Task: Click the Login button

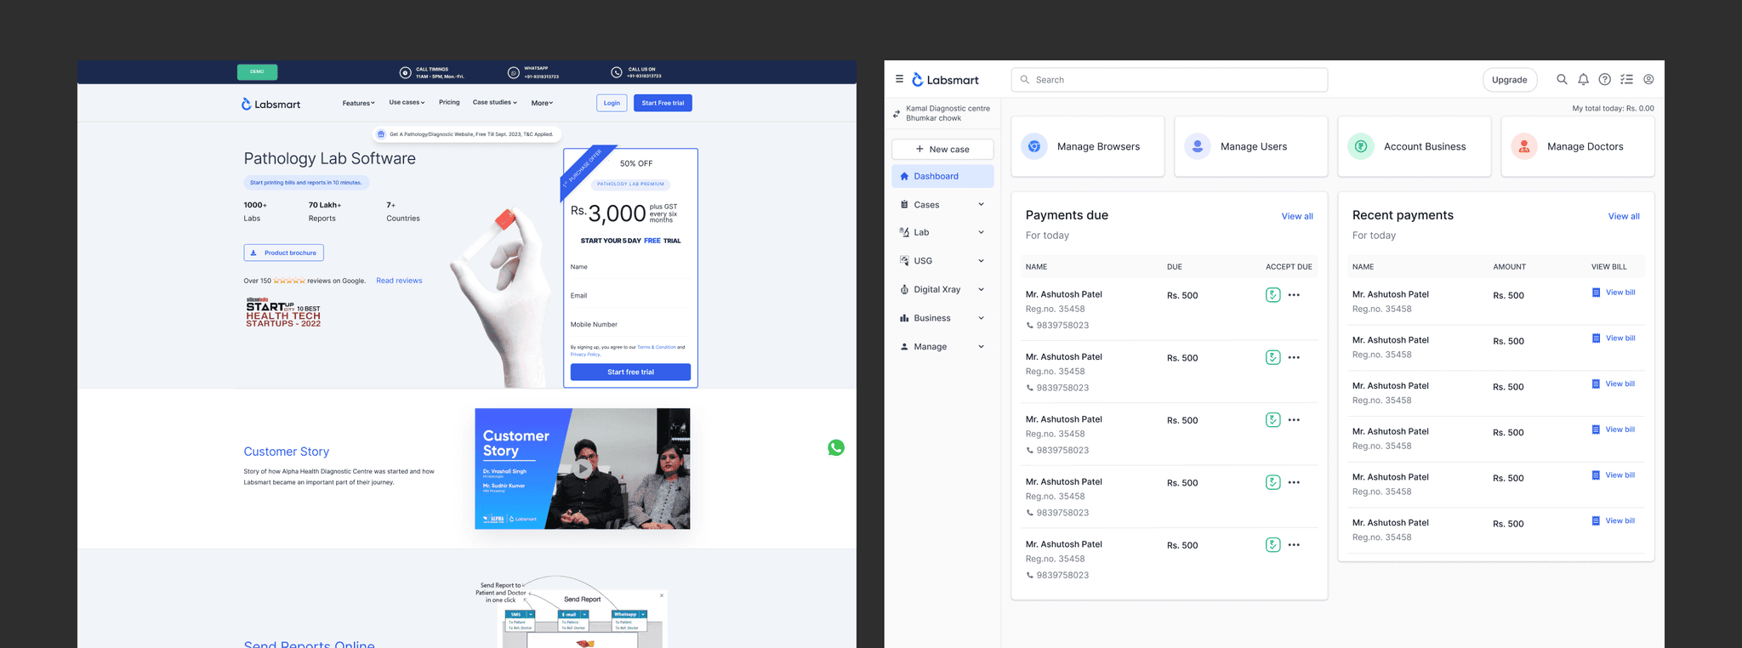Action: (612, 103)
